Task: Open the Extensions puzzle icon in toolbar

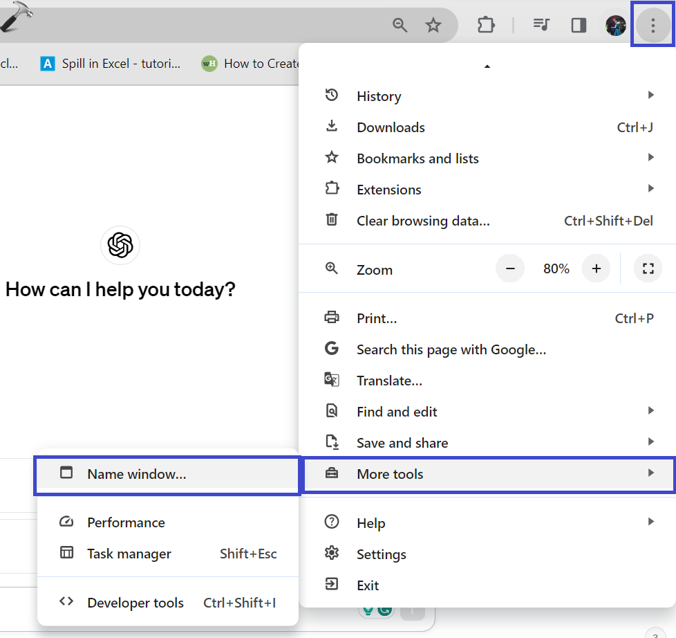Action: (486, 26)
